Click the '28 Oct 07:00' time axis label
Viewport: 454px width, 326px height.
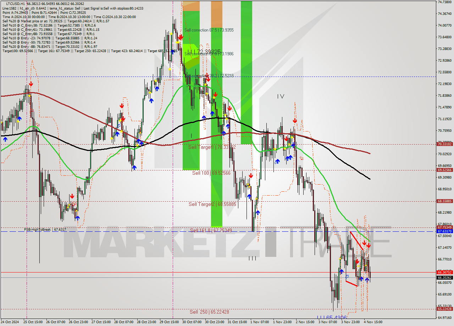[x=124, y=322]
